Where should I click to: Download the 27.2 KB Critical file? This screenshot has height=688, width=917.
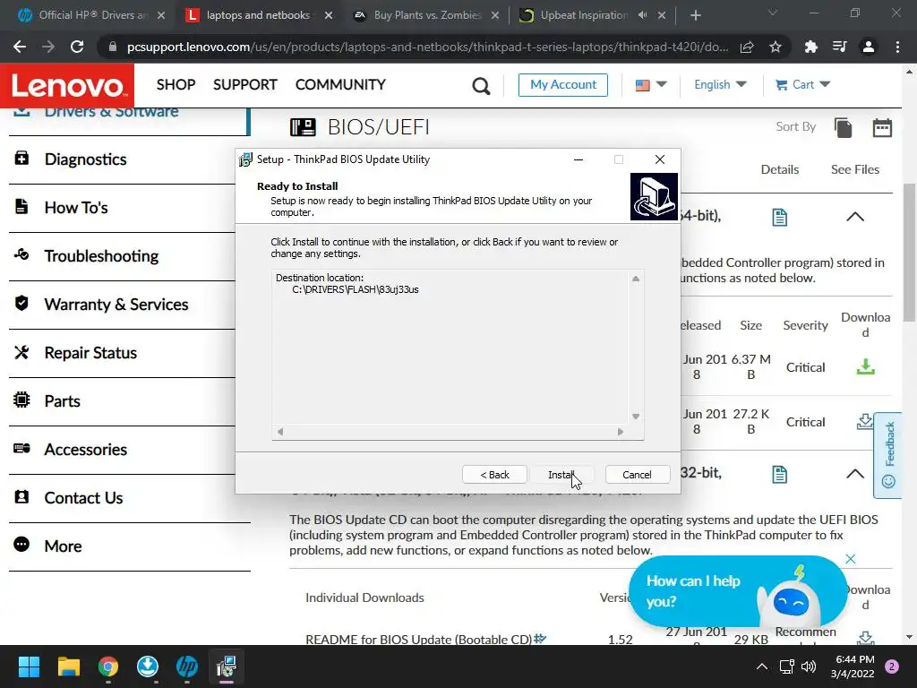(x=865, y=421)
